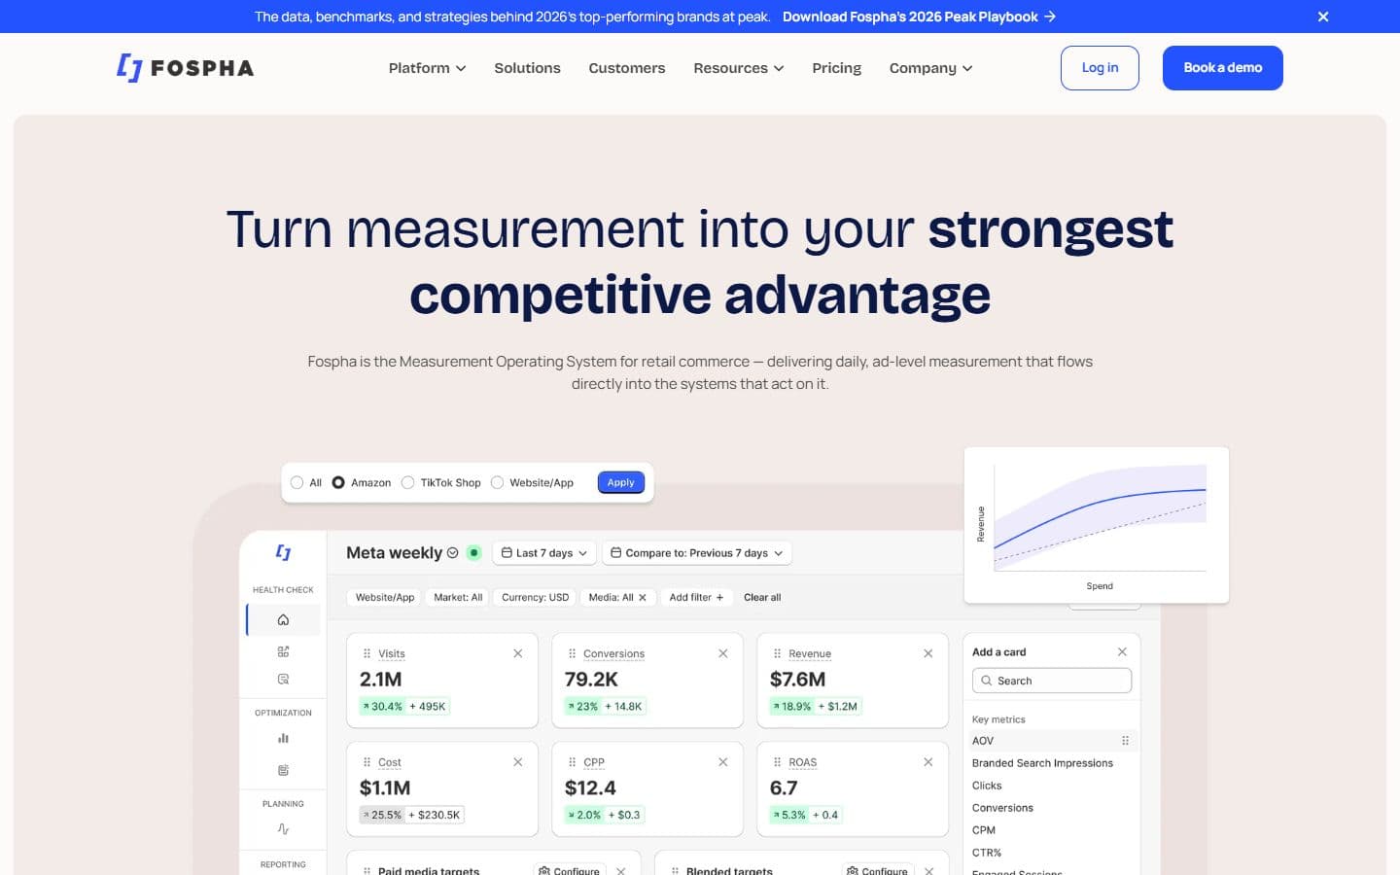Click the grid icon under Health Check
Image resolution: width=1400 pixels, height=875 pixels.
point(283,651)
